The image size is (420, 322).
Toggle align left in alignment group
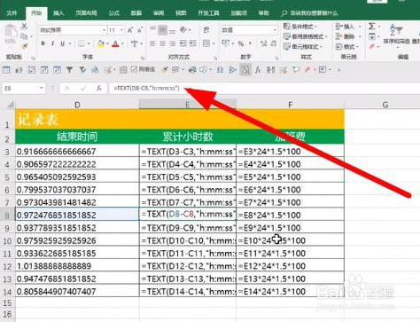152,43
